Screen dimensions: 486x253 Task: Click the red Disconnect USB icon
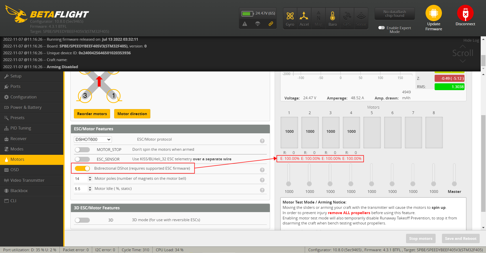[465, 13]
